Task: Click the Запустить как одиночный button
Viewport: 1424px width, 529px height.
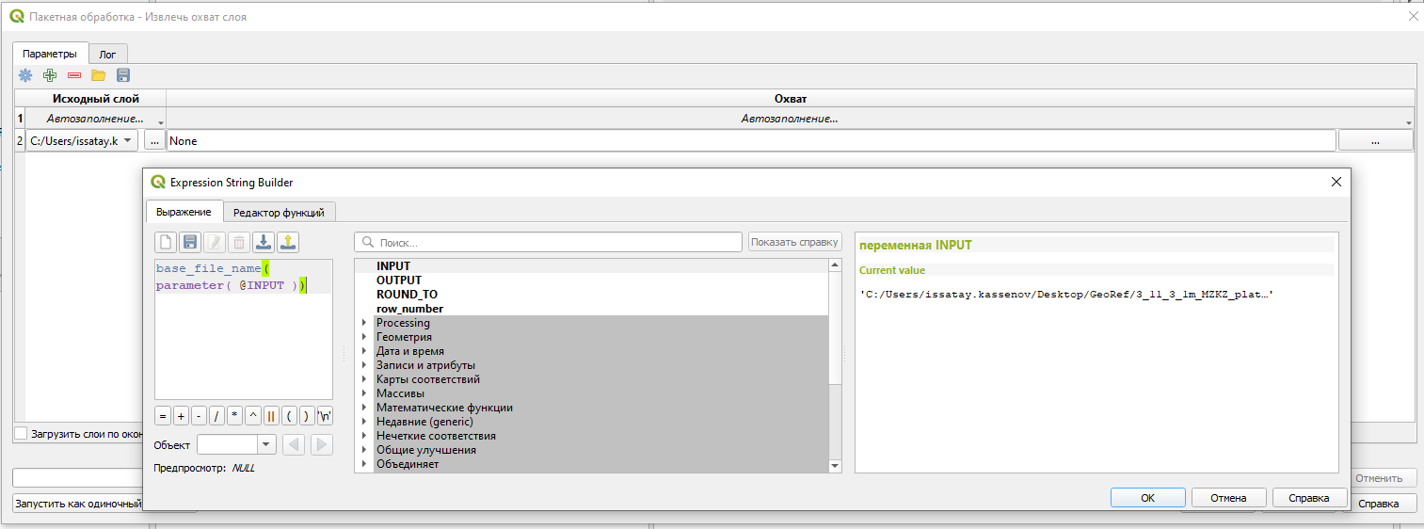Action: click(77, 504)
